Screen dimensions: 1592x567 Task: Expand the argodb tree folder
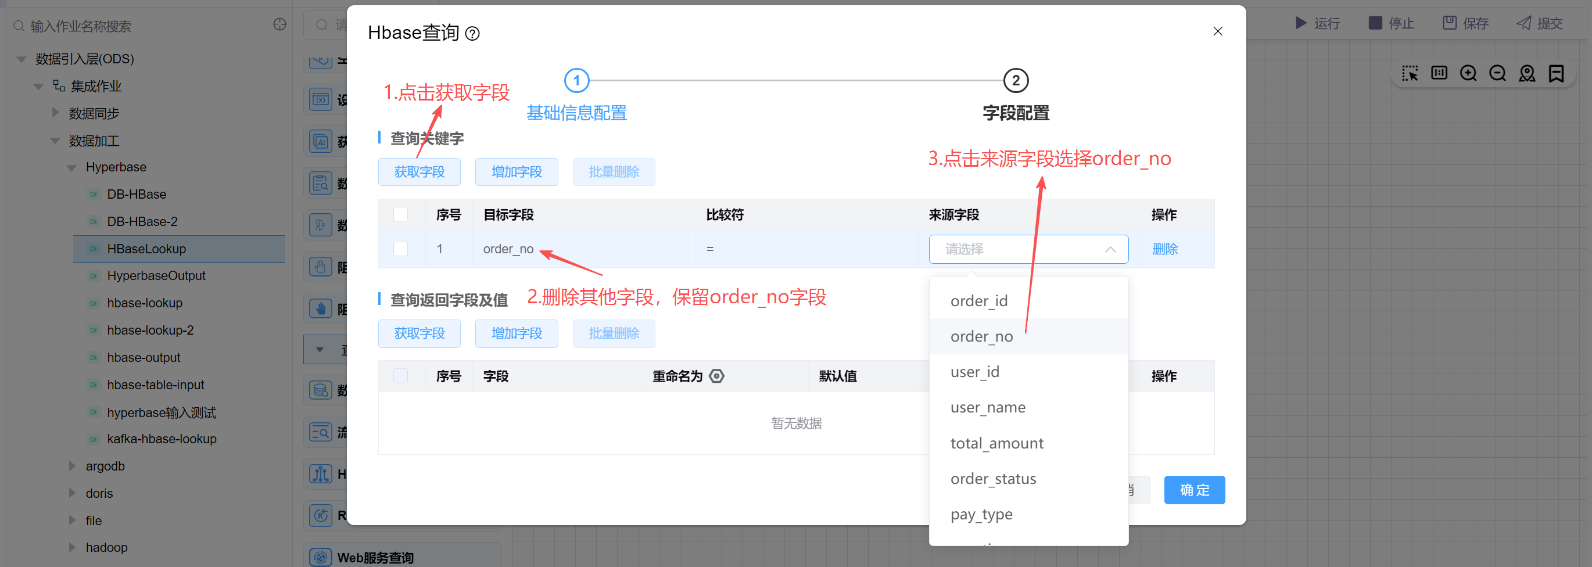71,466
